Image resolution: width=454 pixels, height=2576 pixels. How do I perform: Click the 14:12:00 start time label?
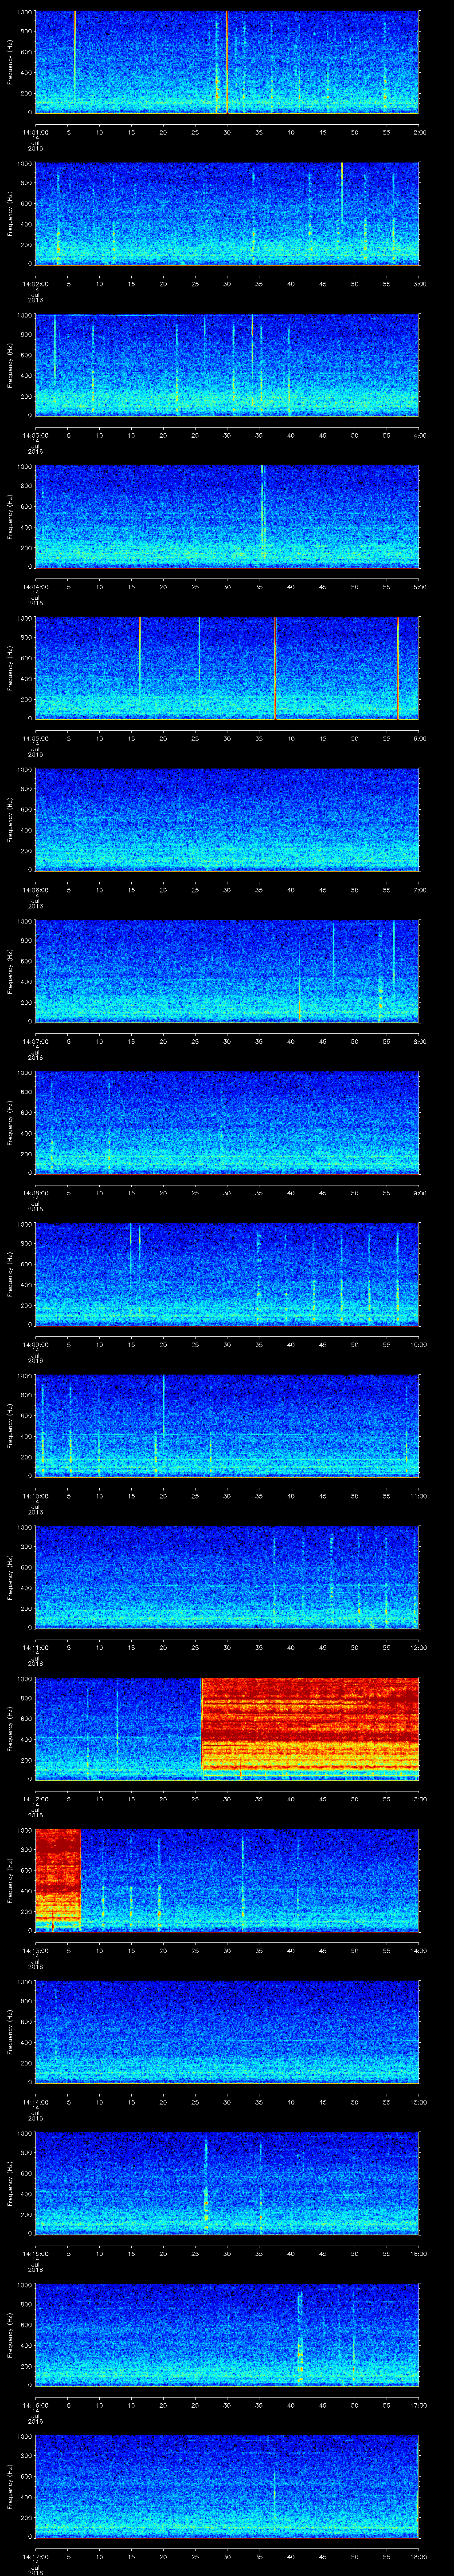[x=35, y=1798]
